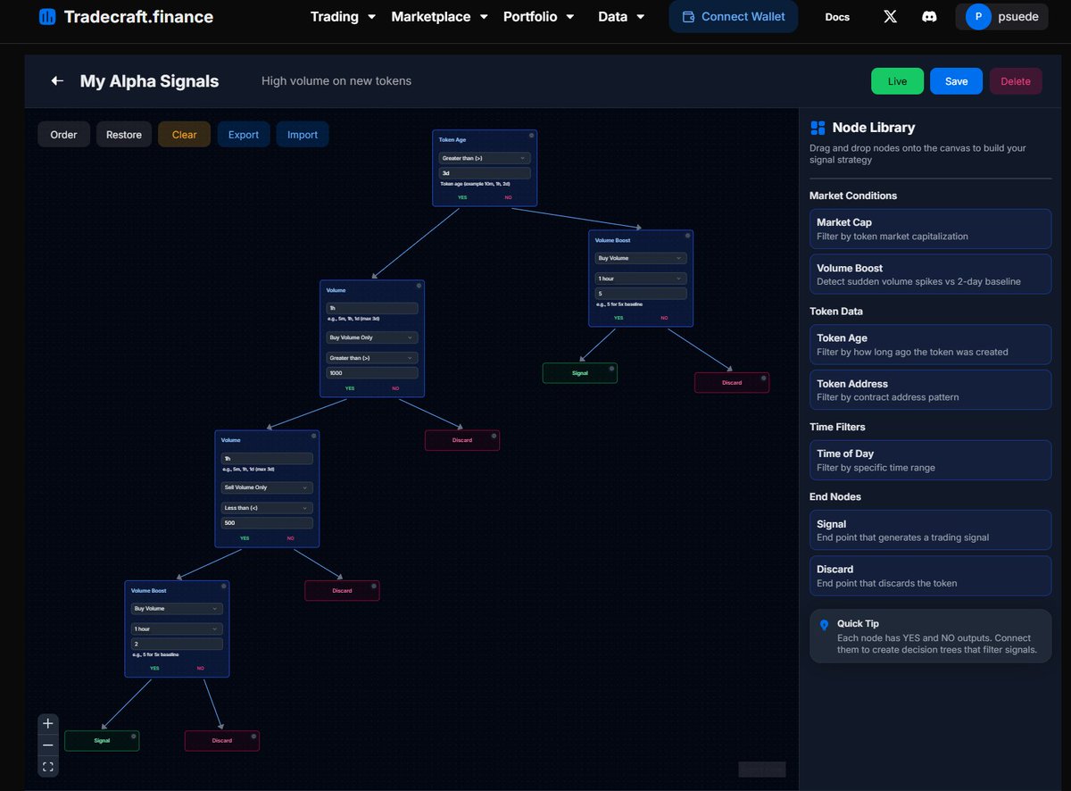Open '1 hour' dropdown in Volume Boost 5 node
1071x791 pixels.
[x=641, y=279]
